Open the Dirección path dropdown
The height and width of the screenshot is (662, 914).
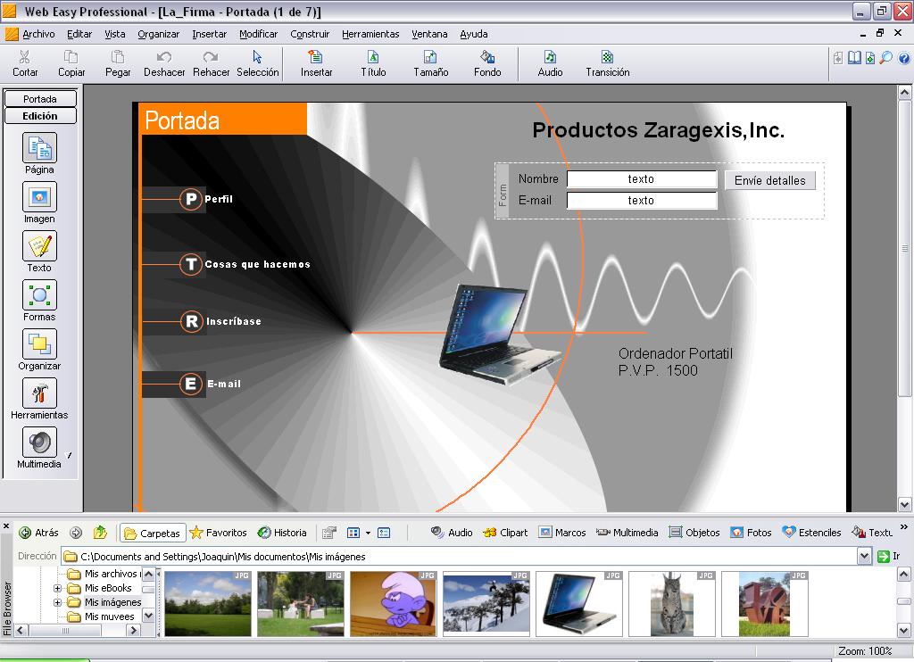(864, 556)
